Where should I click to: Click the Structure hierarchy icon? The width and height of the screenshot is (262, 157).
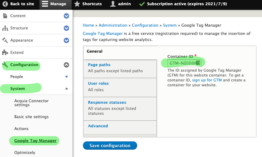pos(5,28)
